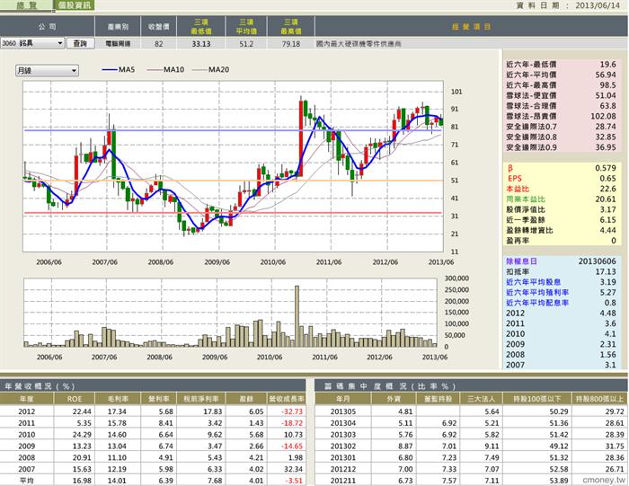629x486 pixels.
Task: Select the 收盤價 column header
Action: [x=158, y=26]
